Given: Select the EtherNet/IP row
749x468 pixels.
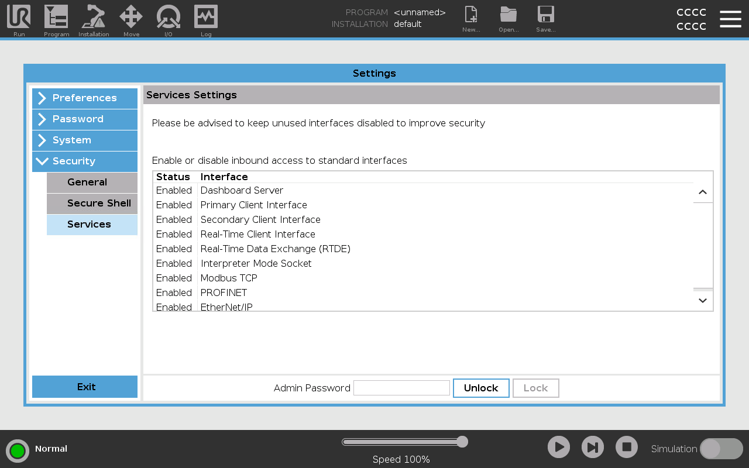Looking at the screenshot, I should (x=424, y=306).
